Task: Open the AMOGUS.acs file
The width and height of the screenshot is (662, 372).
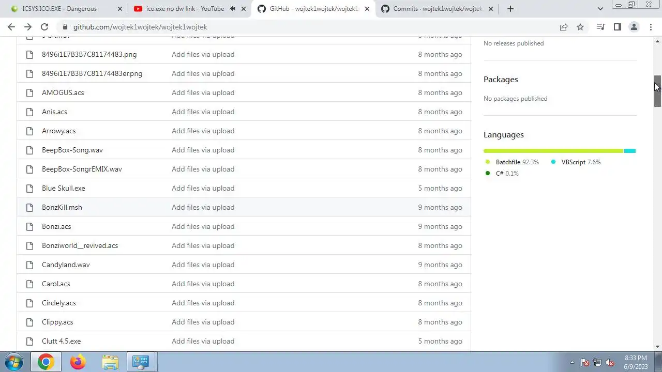Action: point(63,92)
